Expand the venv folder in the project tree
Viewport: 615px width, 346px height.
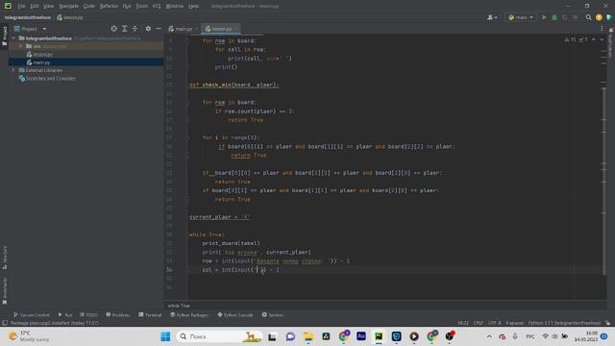[21, 46]
